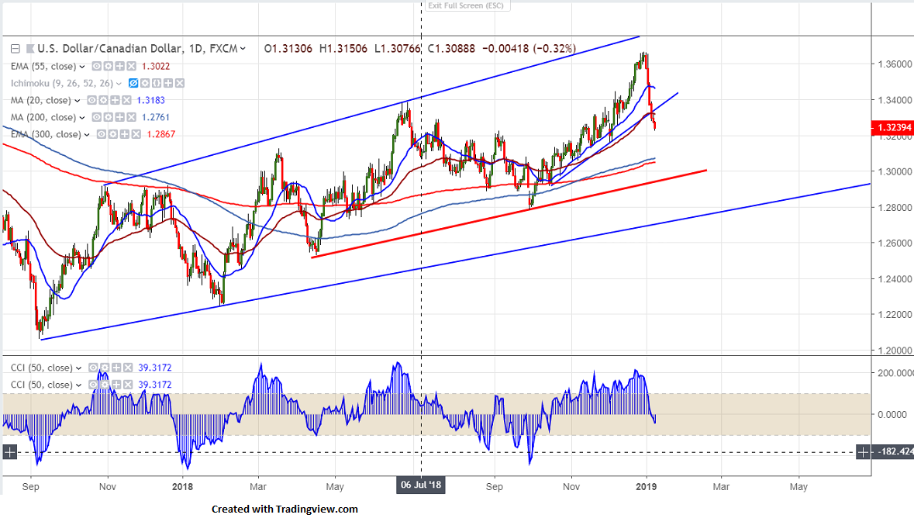Click the plus icon on EMA (55, close)
The height and width of the screenshot is (525, 914).
(119, 67)
